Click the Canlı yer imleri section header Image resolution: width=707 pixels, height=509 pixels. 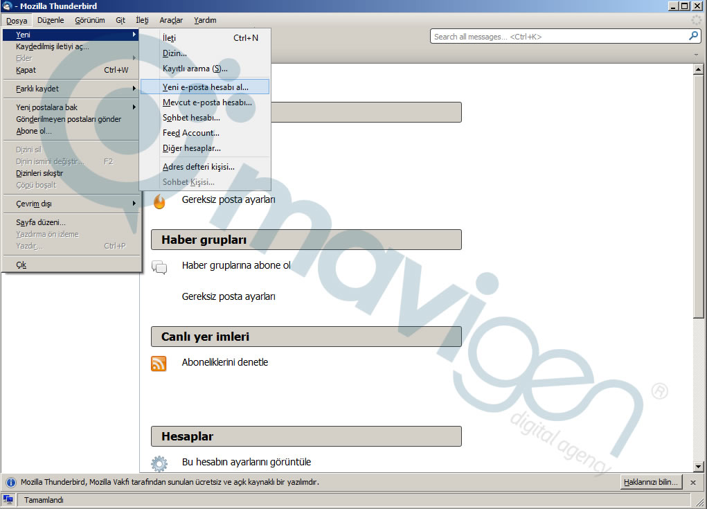point(306,337)
